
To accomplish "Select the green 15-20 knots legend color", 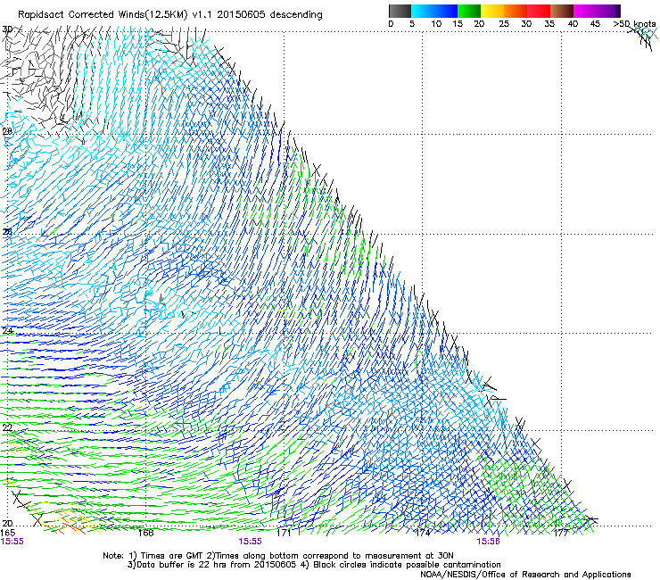I will click(x=469, y=11).
